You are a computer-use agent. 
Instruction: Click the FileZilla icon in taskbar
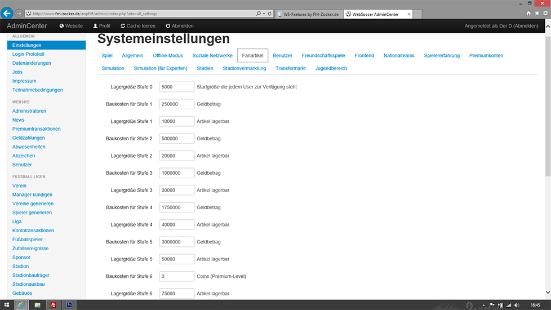[53, 305]
